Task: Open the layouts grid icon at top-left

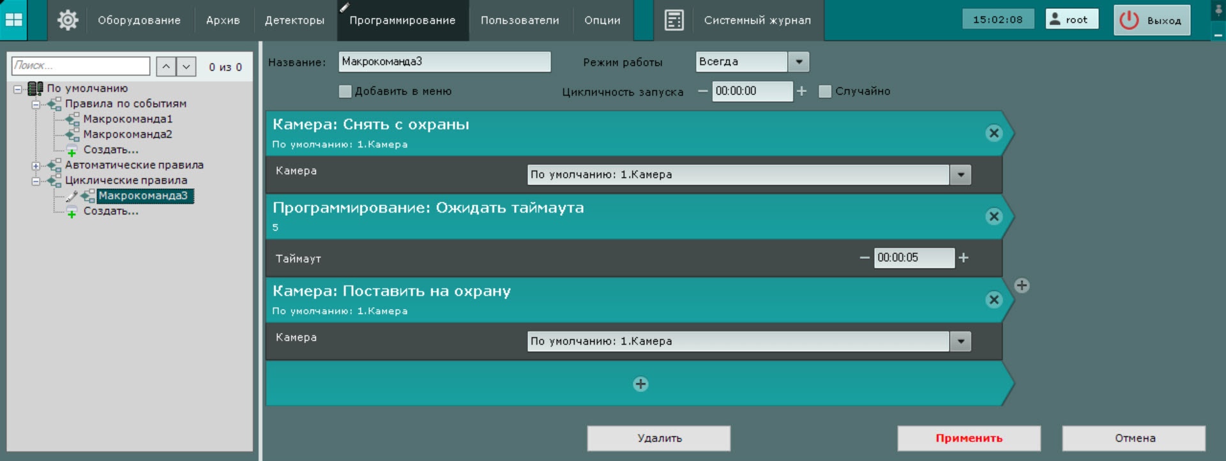Action: pyautogui.click(x=13, y=20)
